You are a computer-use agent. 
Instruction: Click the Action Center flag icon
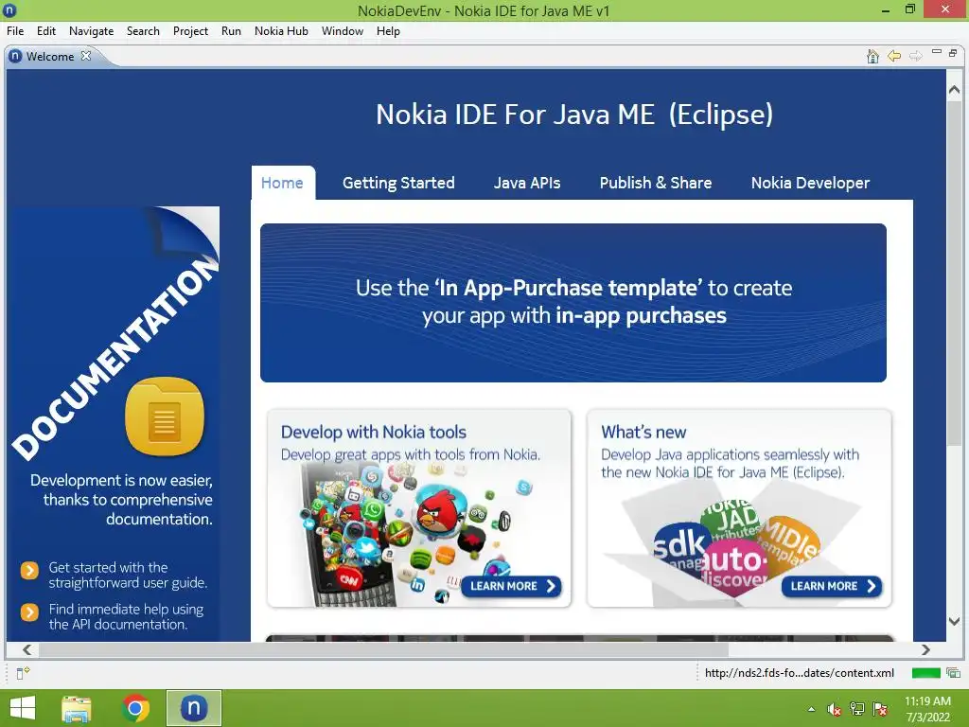coord(880,709)
